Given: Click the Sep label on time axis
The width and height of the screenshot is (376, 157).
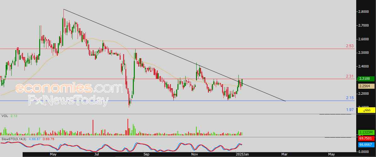Looking at the screenshot, I should (146, 154).
